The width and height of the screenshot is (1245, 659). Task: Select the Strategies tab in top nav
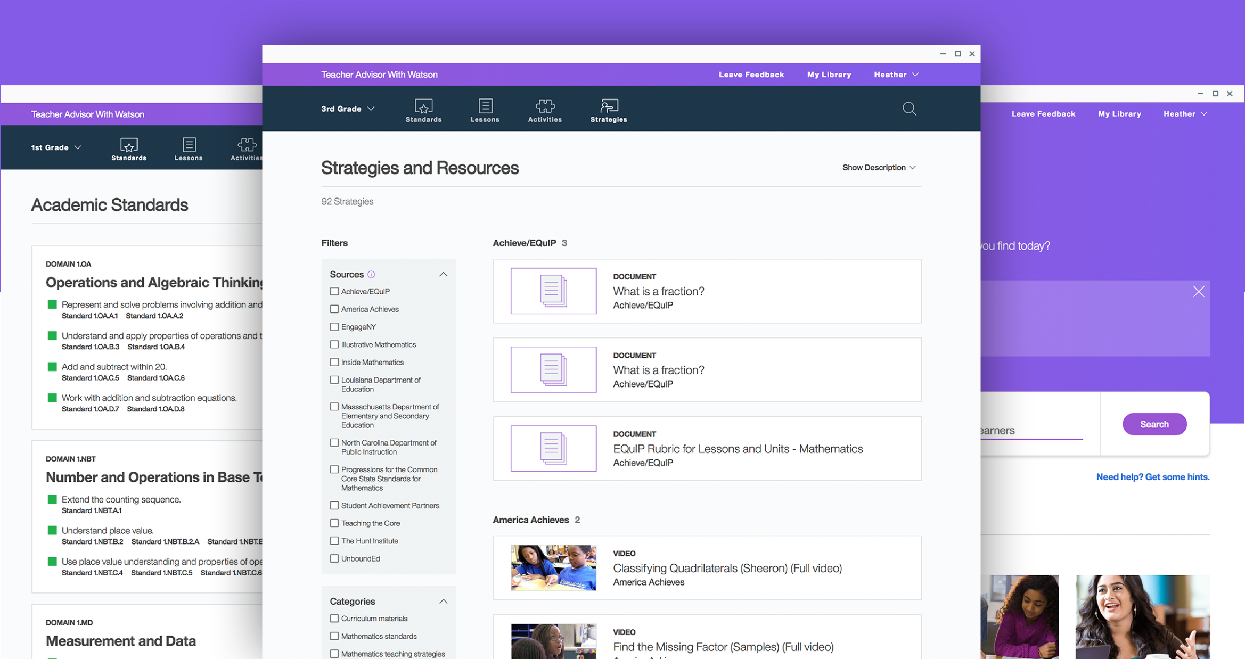[609, 110]
